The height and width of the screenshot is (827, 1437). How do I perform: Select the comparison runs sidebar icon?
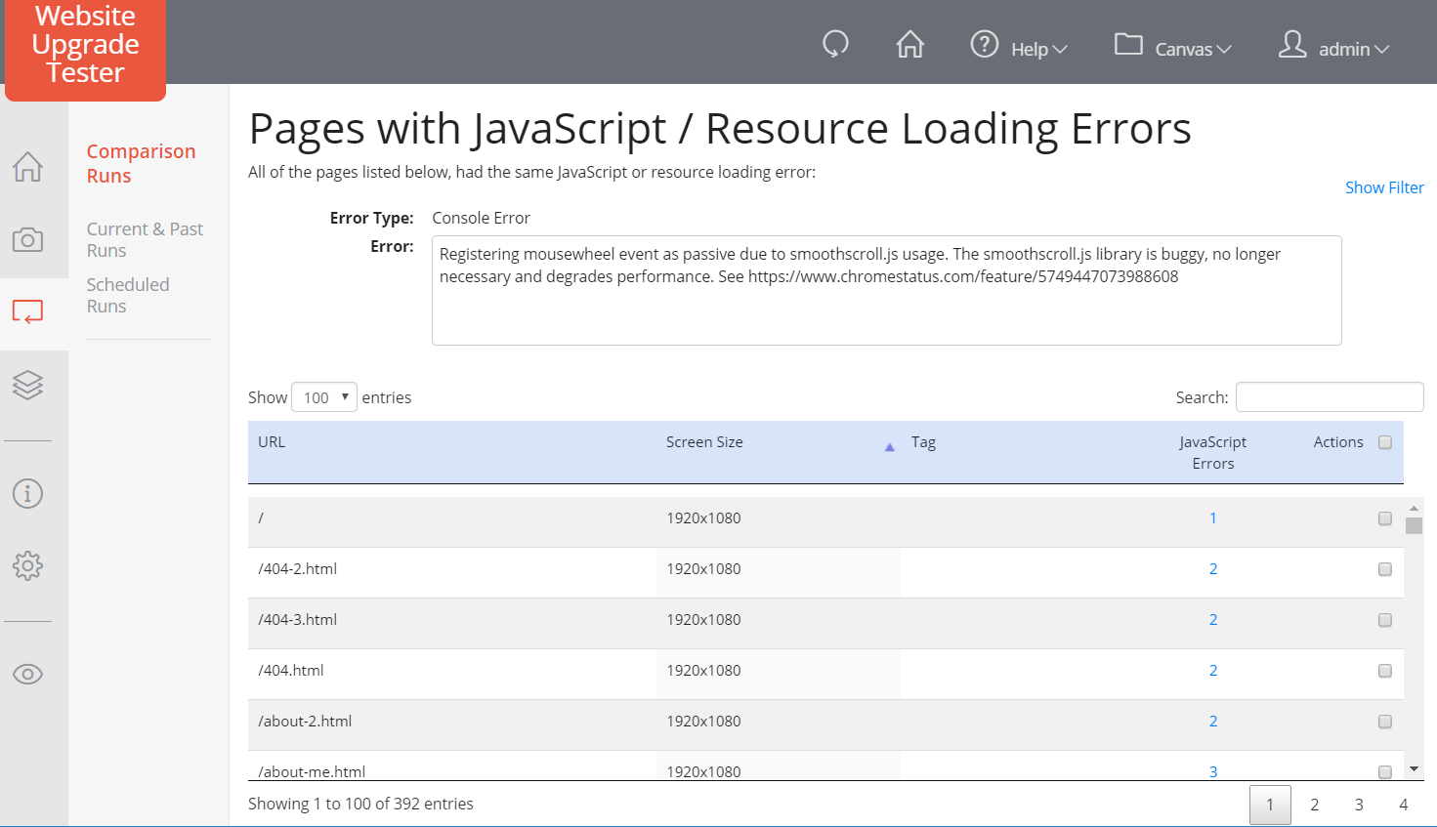[x=27, y=311]
